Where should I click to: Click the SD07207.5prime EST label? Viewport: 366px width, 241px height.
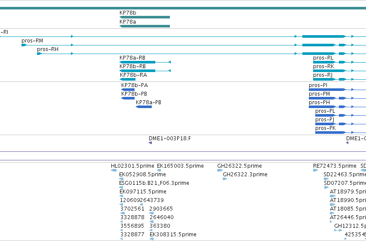(345, 183)
